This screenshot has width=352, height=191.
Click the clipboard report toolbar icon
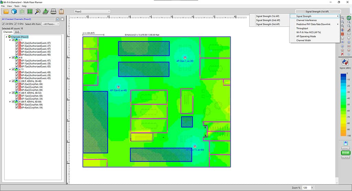pos(62,11)
